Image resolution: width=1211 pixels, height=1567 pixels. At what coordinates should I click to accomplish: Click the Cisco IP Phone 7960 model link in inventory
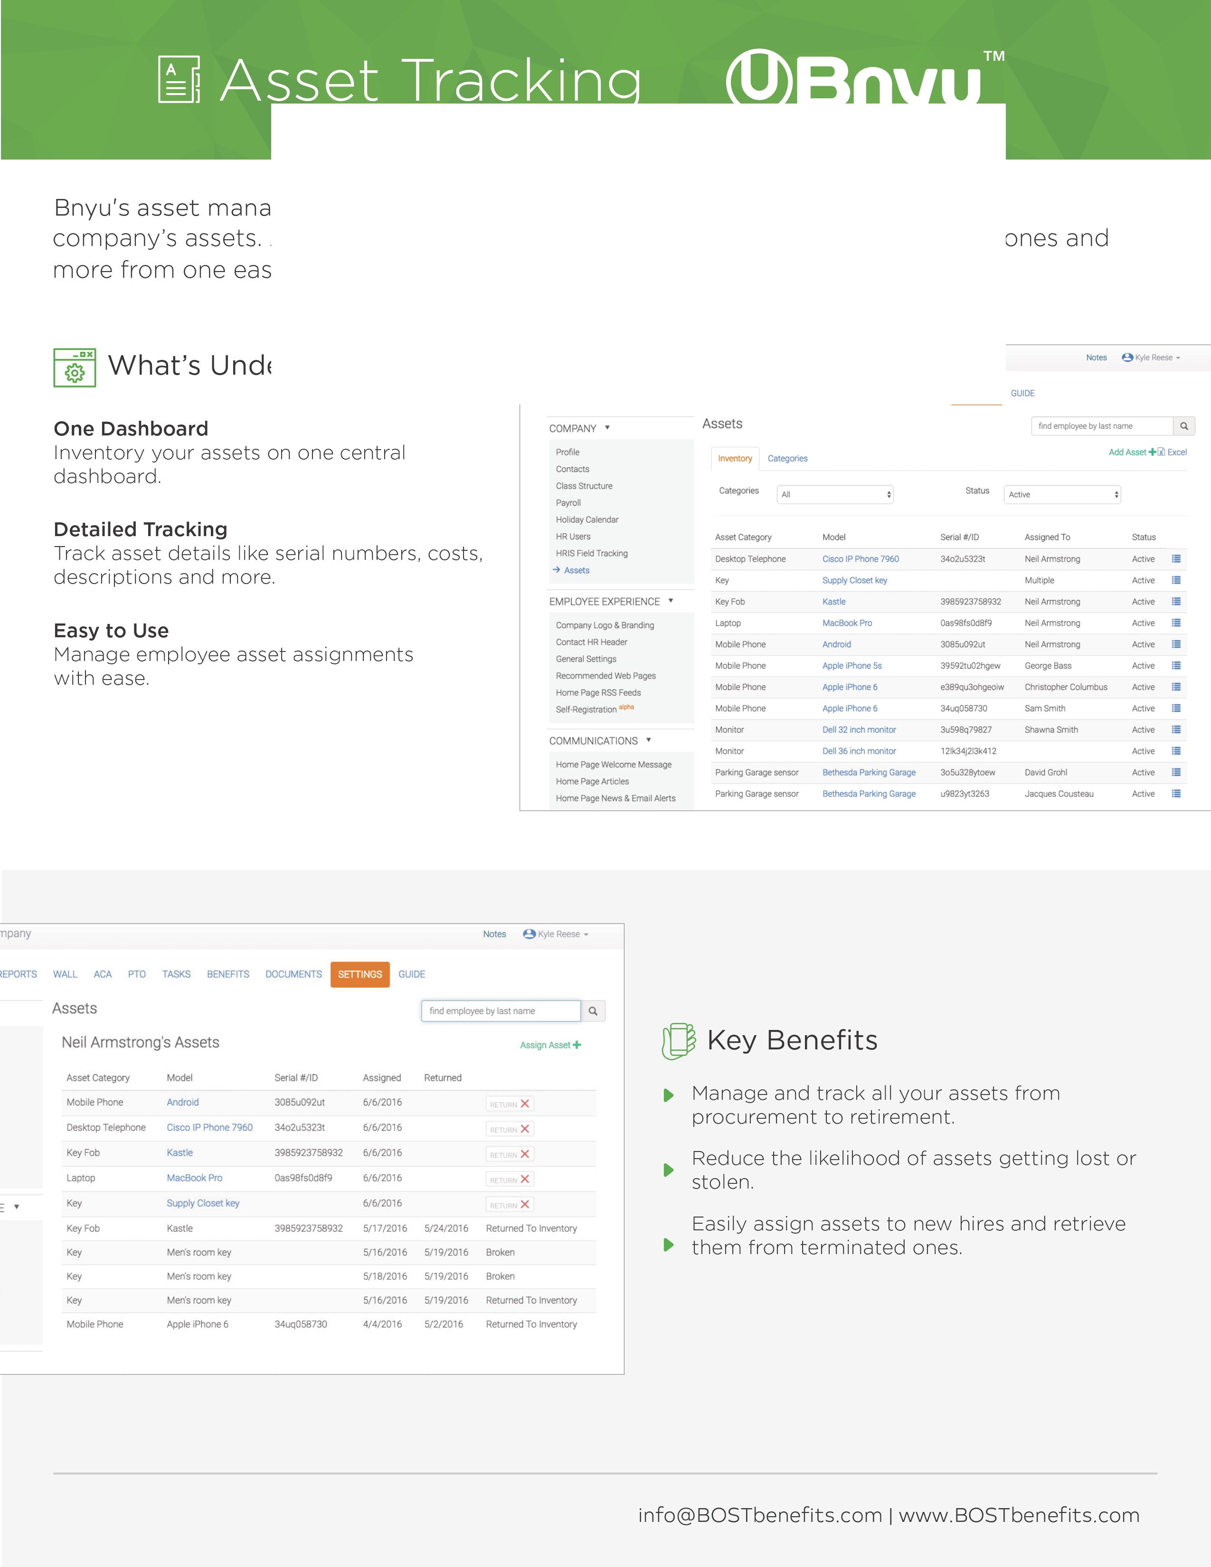click(860, 559)
